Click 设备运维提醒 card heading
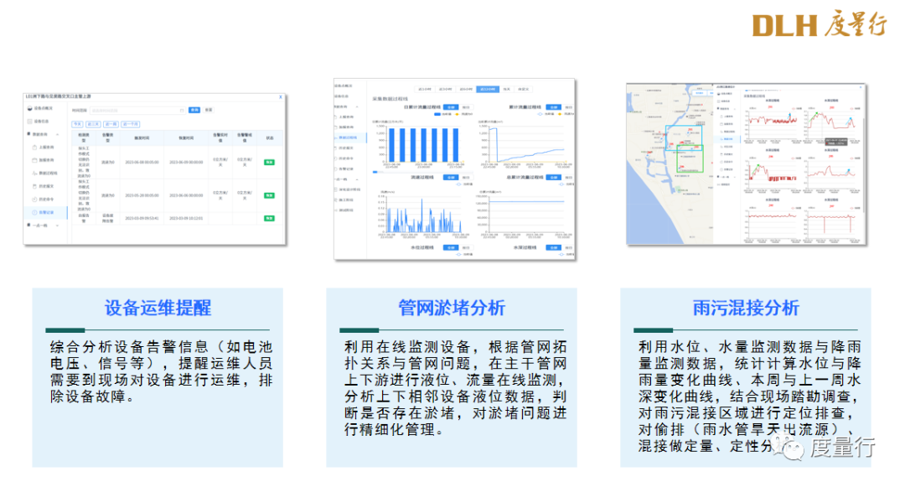 point(158,308)
